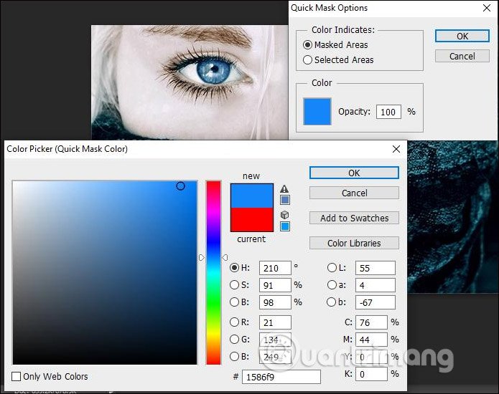This screenshot has width=499, height=394.
Task: Select the Lab a radio button
Action: tap(332, 285)
